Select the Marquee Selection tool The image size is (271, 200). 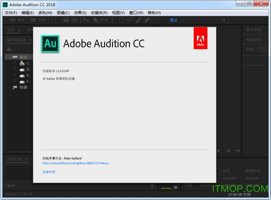pos(121,20)
